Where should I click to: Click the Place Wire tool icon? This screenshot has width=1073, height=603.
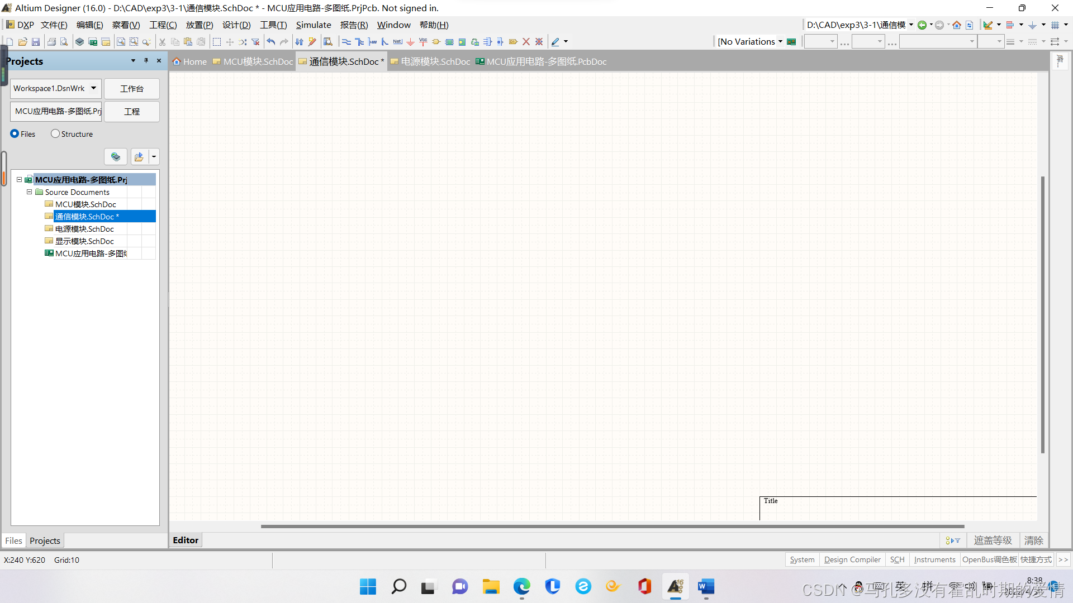pos(346,42)
